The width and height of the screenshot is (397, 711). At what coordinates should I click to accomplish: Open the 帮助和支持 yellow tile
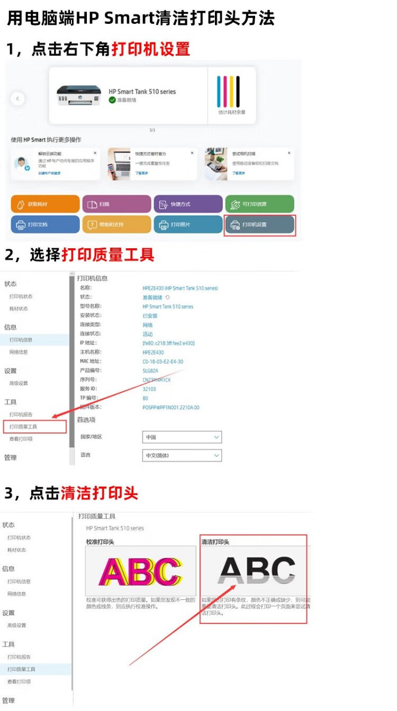[x=116, y=224]
